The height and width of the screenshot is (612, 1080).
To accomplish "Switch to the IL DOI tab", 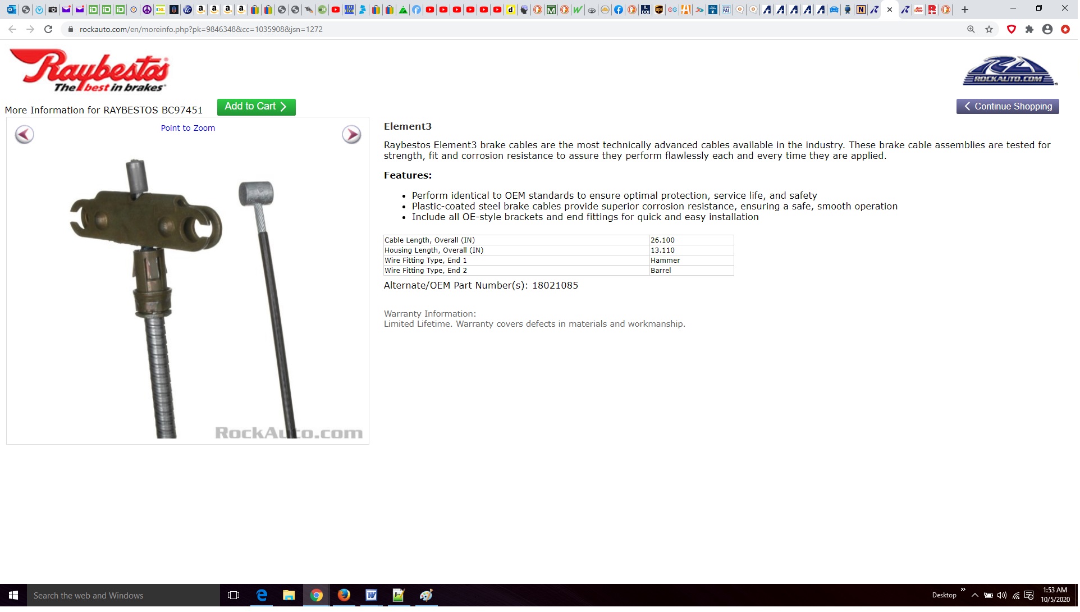I will tap(646, 10).
